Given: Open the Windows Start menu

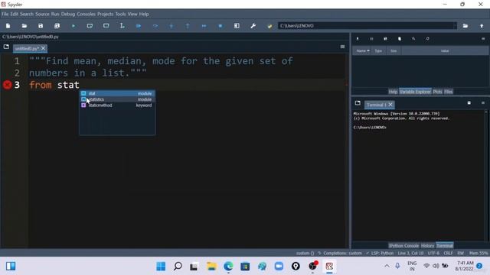Looking at the screenshot, I should (161, 267).
